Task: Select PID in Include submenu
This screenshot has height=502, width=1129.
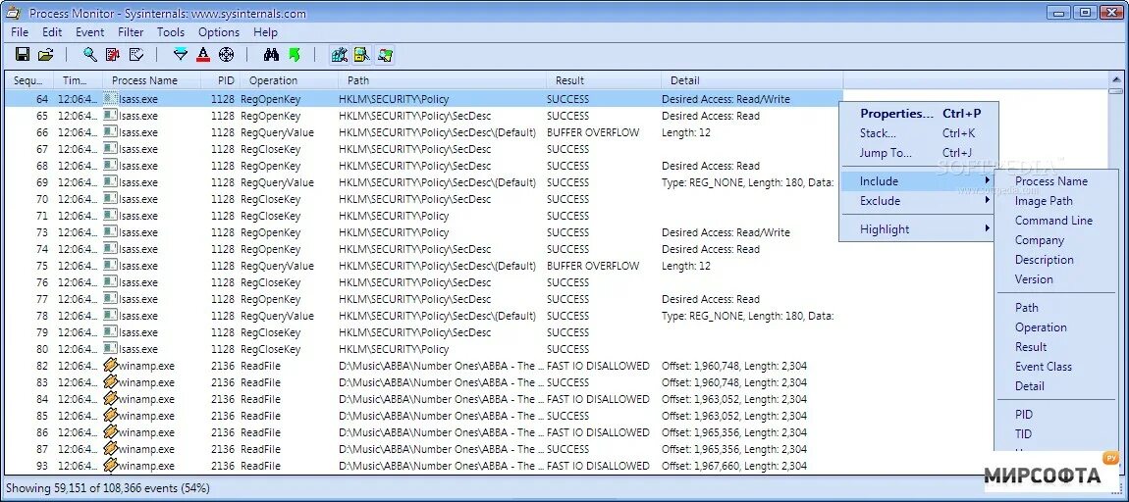Action: (1023, 415)
